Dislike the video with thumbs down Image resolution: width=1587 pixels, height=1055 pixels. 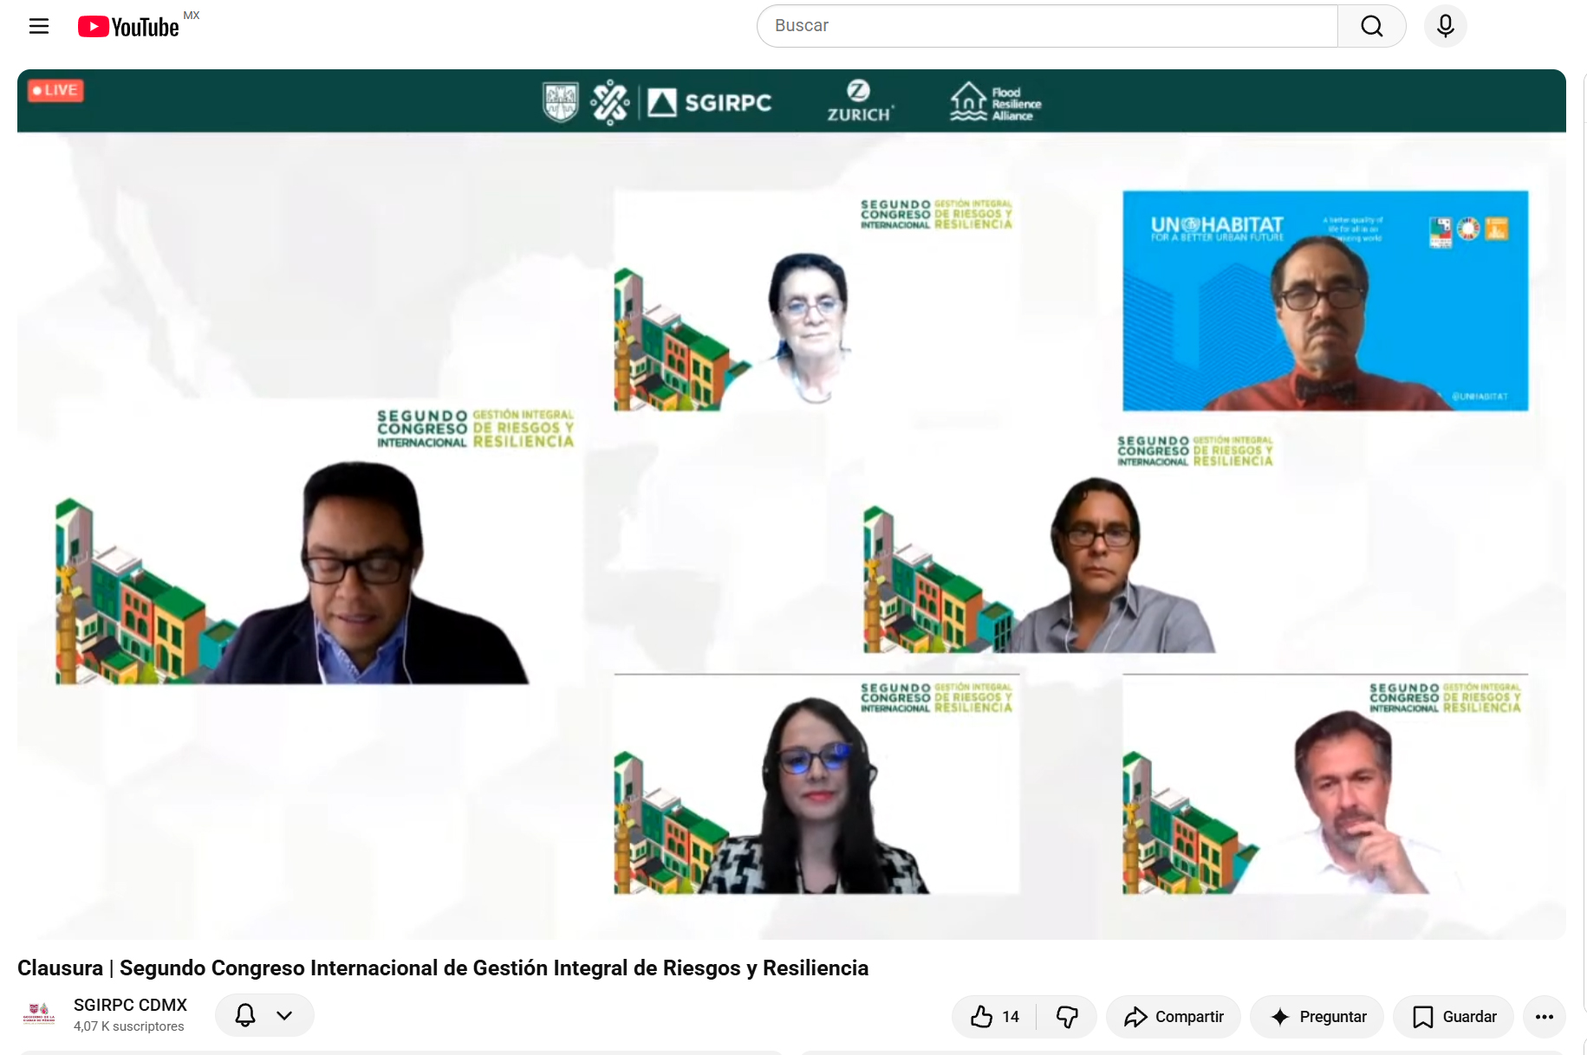pyautogui.click(x=1067, y=1017)
